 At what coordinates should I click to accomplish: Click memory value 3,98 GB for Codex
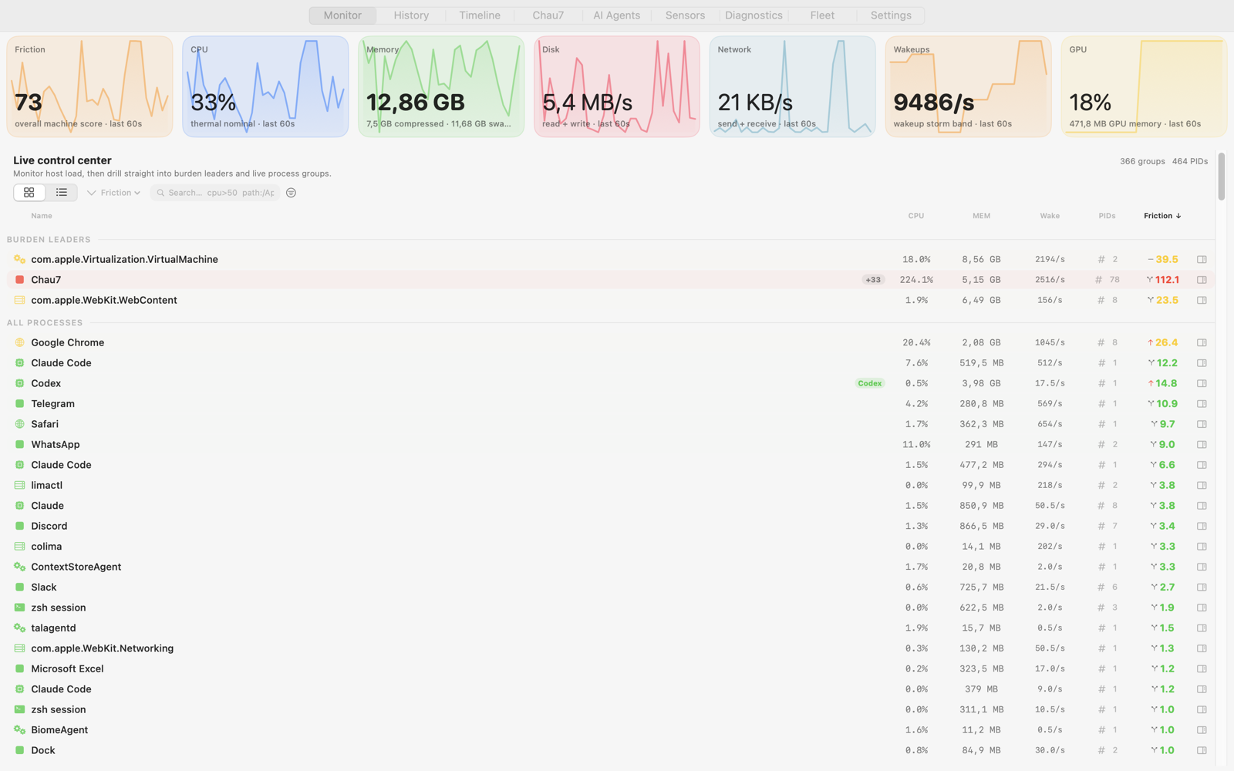(981, 383)
